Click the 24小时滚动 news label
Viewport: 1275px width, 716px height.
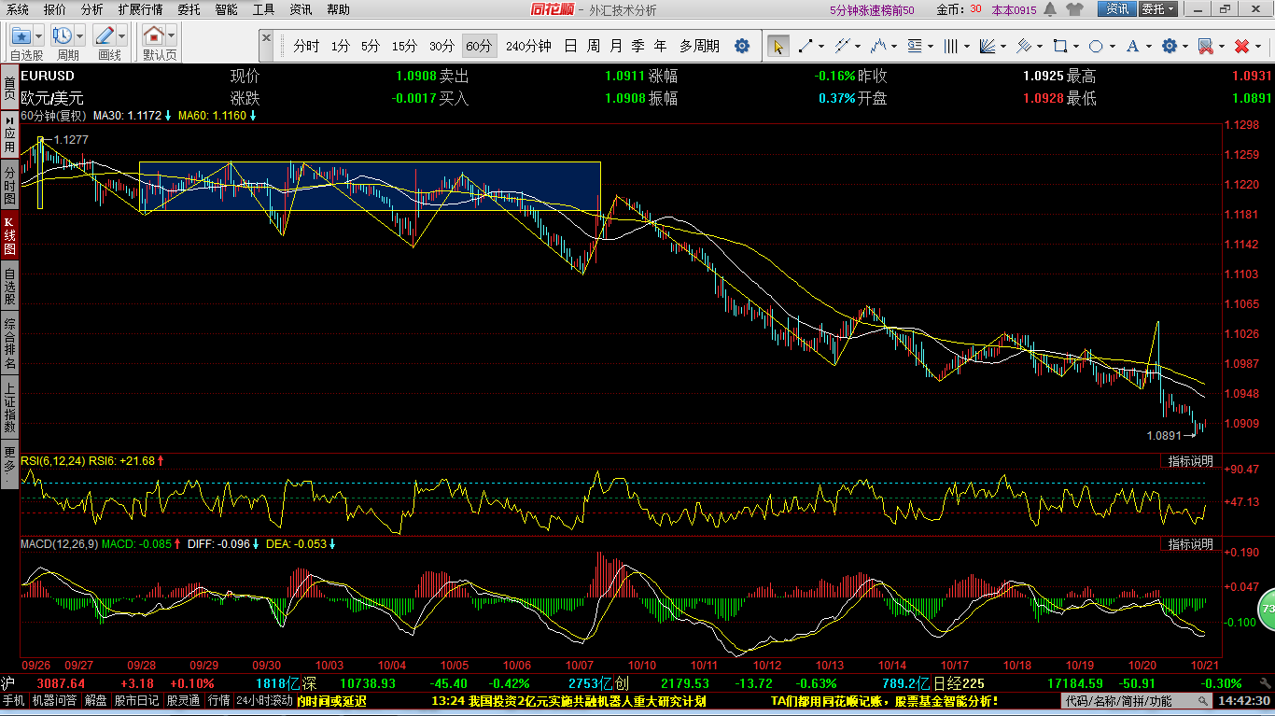264,701
